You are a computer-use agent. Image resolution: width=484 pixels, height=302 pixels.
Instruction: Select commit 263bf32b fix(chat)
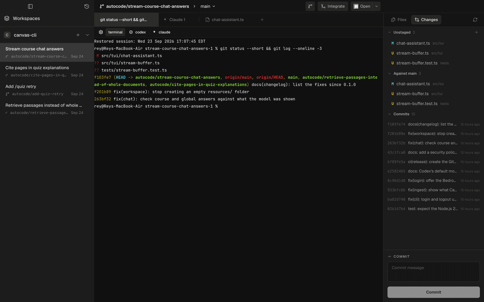pyautogui.click(x=434, y=143)
